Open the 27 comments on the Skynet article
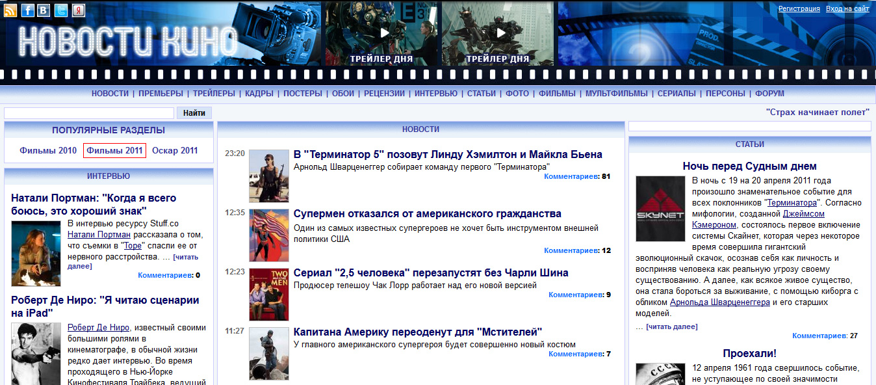This screenshot has width=876, height=385. [825, 336]
